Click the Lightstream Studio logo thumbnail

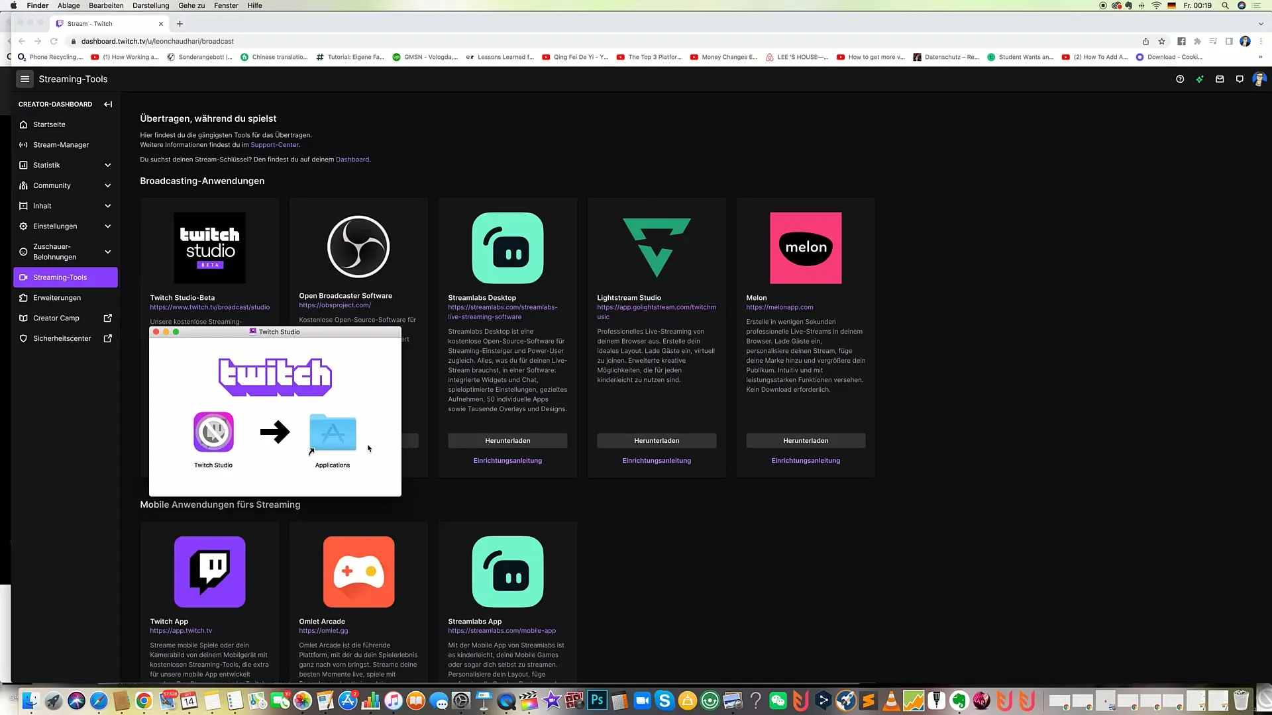(657, 248)
